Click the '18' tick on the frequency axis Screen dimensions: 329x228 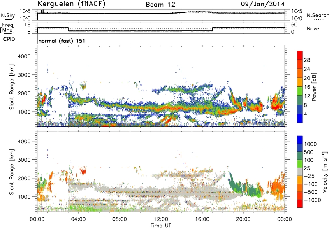click(28, 25)
